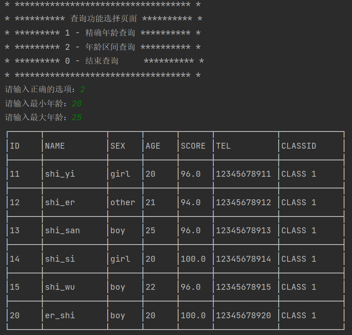This screenshot has width=352, height=335.
Task: Click the CLASSID column header
Action: tap(299, 146)
